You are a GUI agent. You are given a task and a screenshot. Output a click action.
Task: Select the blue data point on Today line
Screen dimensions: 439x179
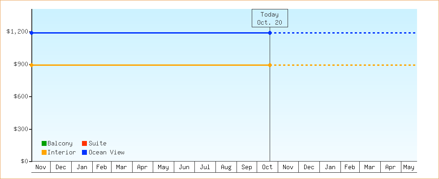[270, 33]
